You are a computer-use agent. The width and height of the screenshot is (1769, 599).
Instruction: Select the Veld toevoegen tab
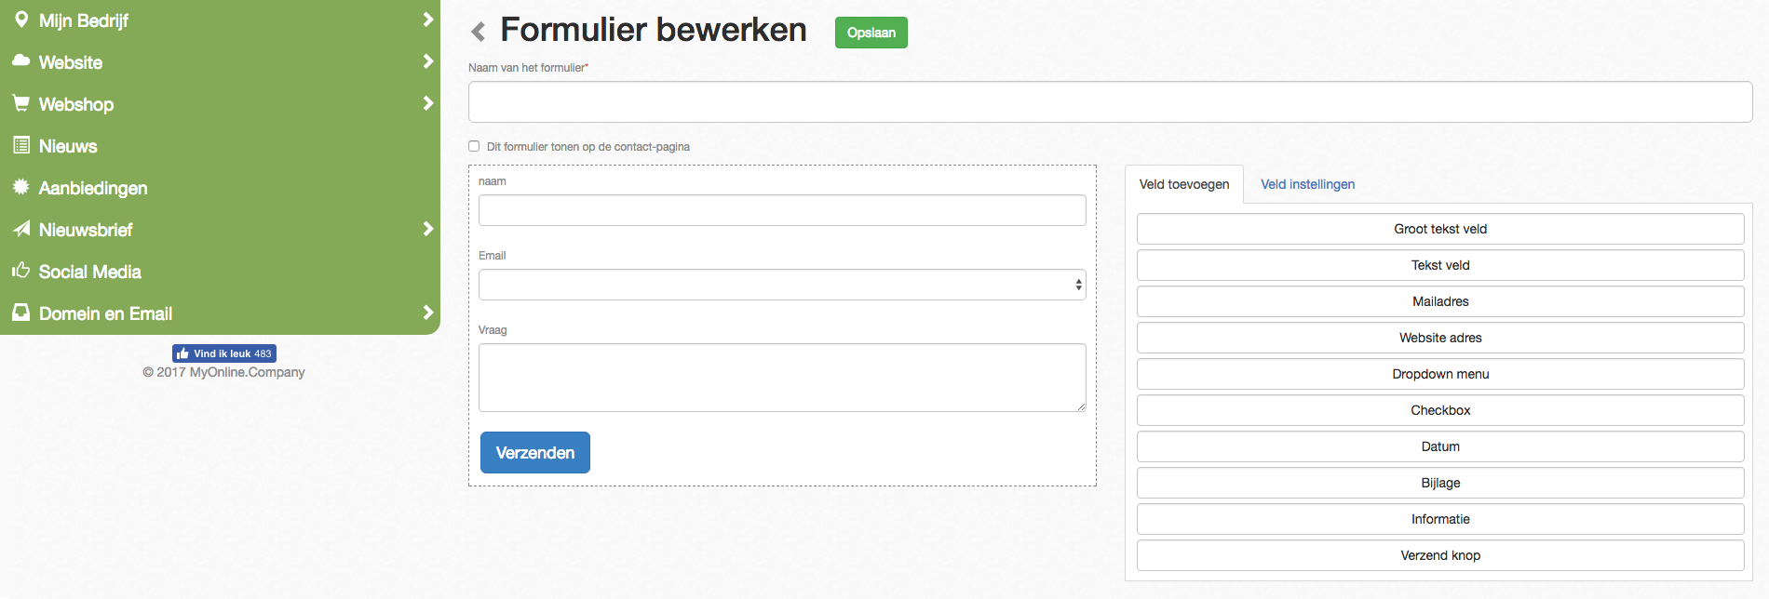coord(1184,184)
